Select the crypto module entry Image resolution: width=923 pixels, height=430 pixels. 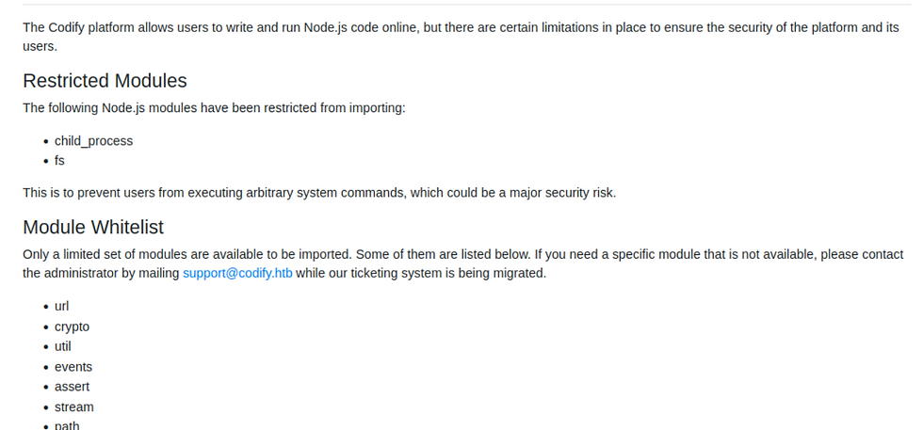[x=72, y=326]
